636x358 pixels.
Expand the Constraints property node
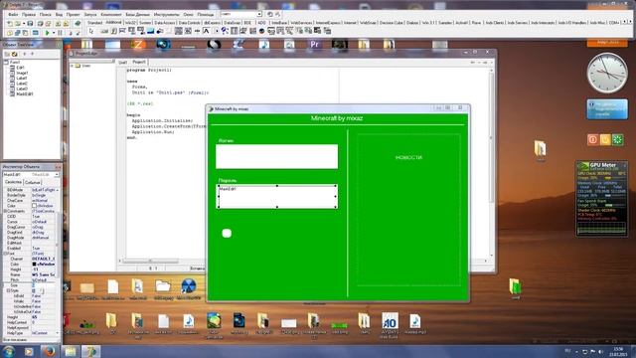tap(5, 211)
